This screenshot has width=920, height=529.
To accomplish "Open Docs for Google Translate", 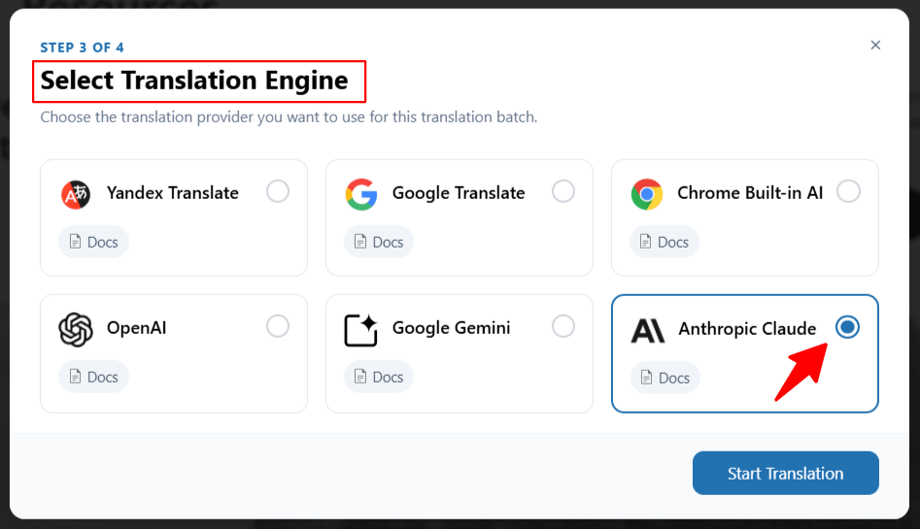I will coord(379,242).
